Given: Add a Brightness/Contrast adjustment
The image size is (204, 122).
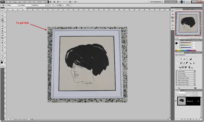Looking at the screenshot, I should (x=181, y=59).
